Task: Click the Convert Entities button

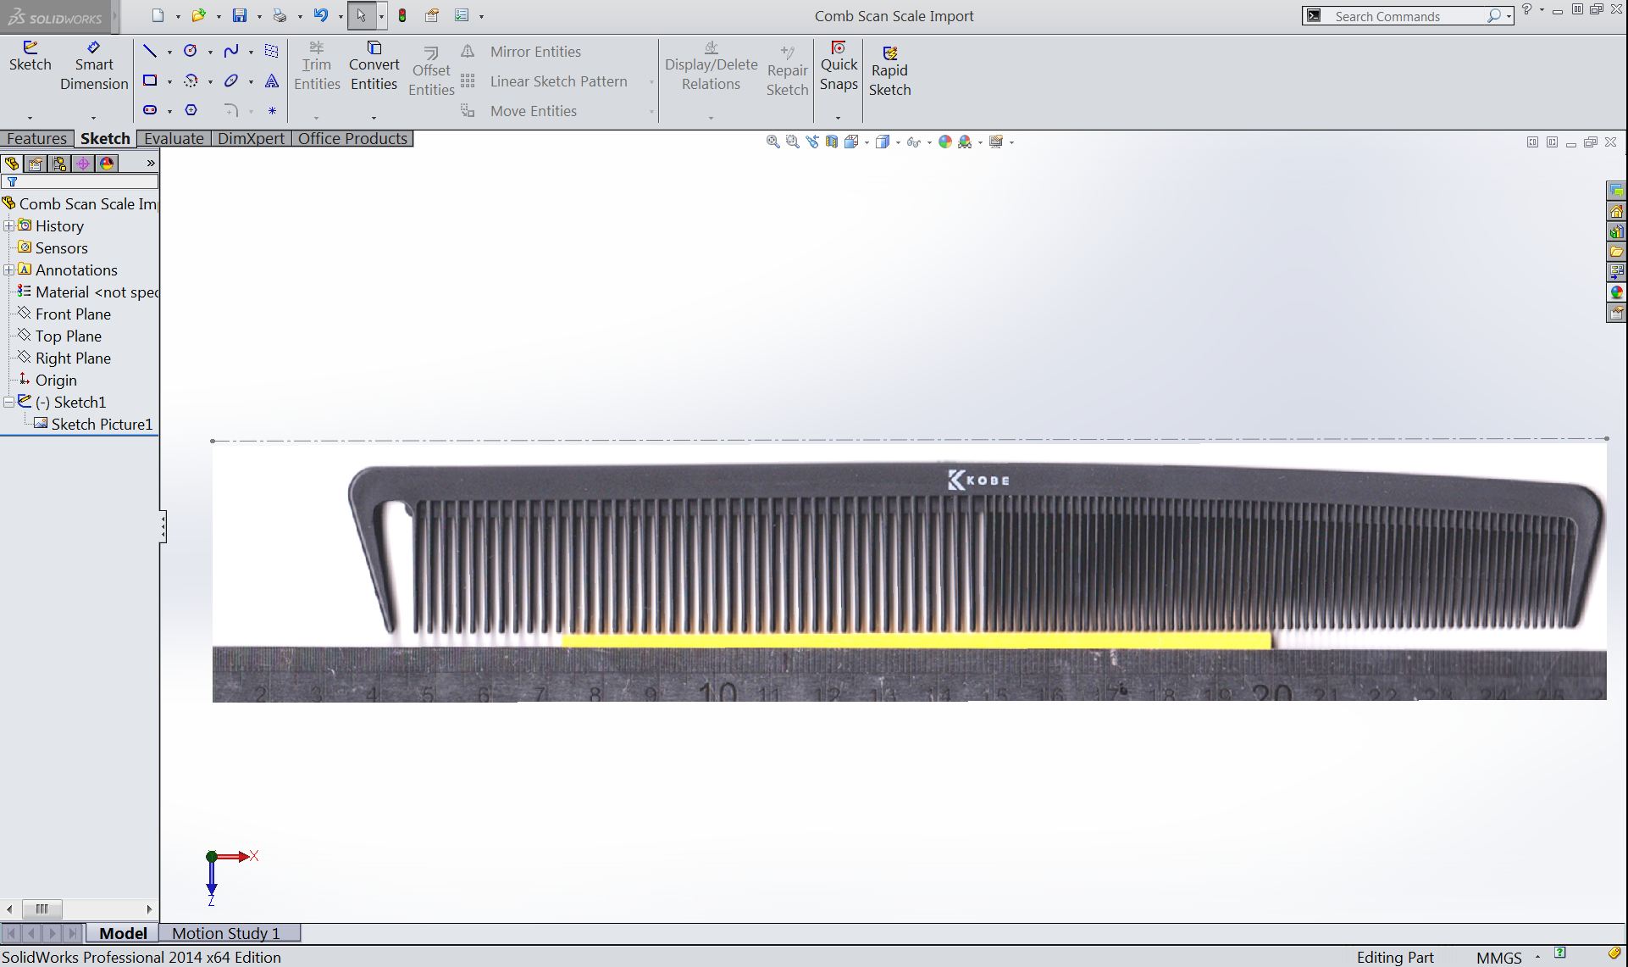Action: (x=374, y=65)
